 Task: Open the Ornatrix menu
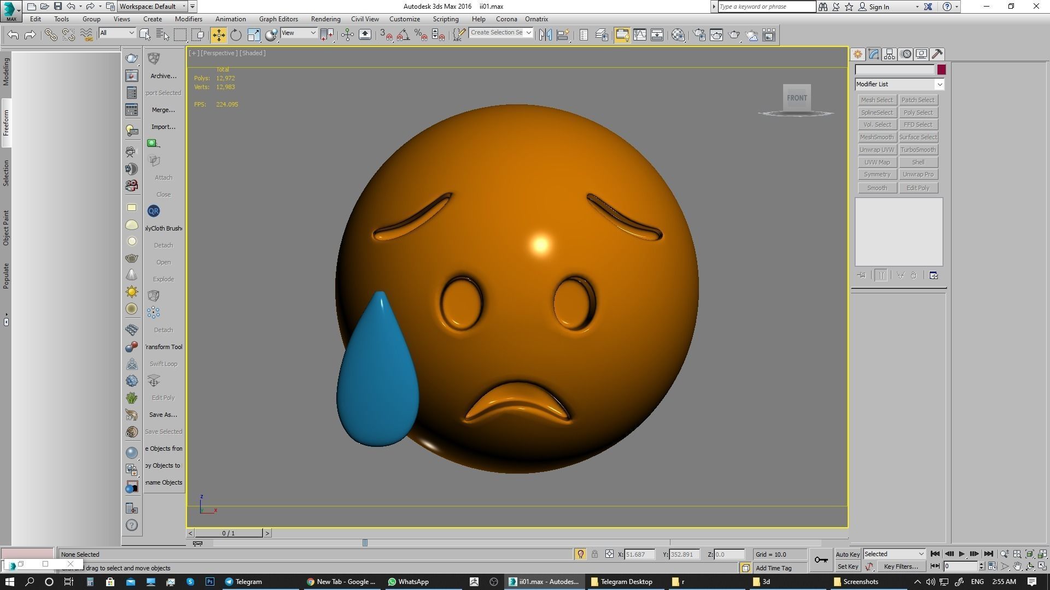(536, 19)
